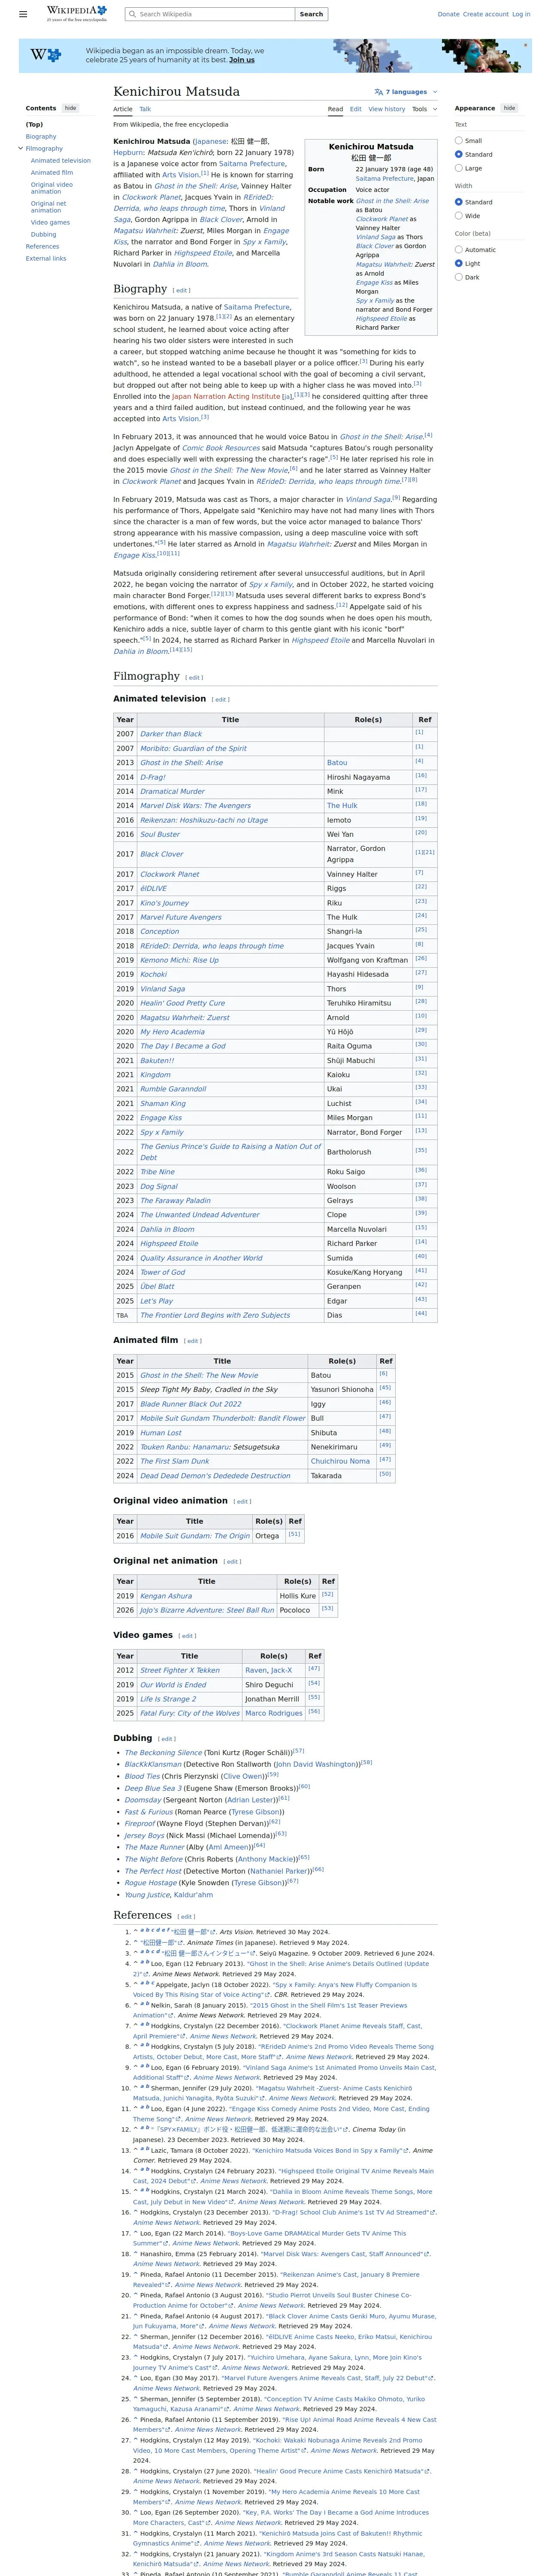Viewport: 551px width, 2576px height.
Task: Click the Search button
Action: (x=312, y=14)
